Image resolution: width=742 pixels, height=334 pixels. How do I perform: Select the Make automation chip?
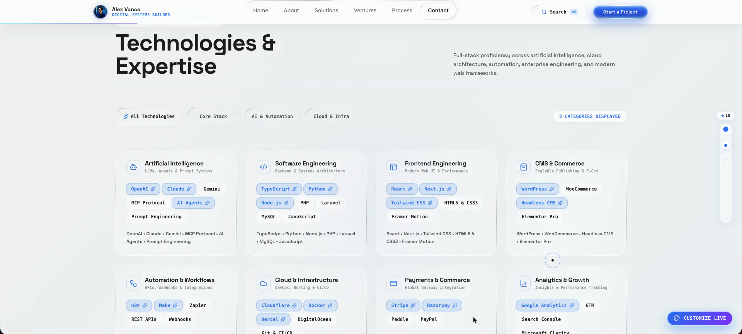click(168, 305)
